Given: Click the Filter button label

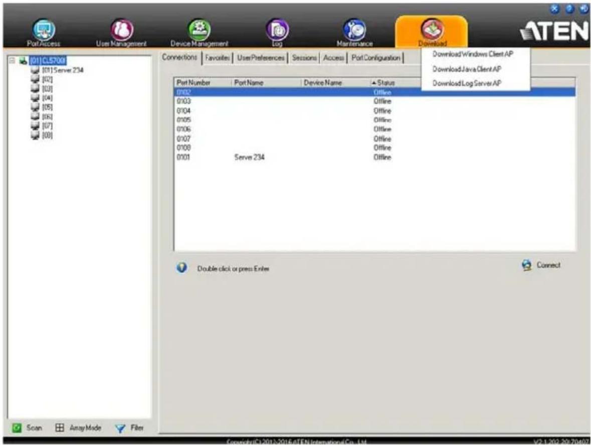Looking at the screenshot, I should (137, 427).
